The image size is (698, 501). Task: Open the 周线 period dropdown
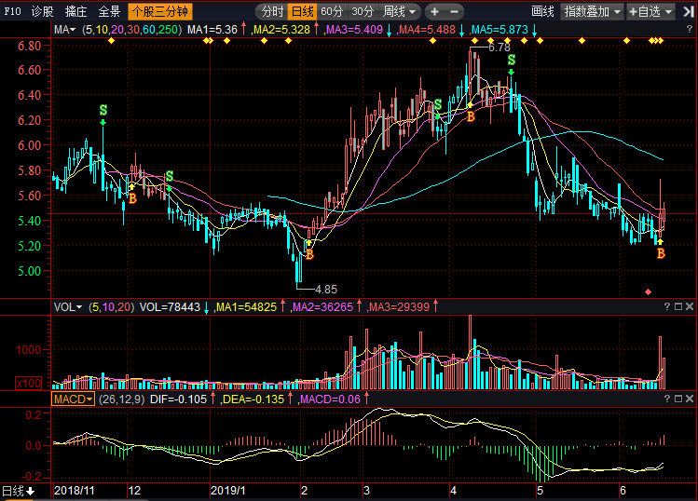coord(401,12)
